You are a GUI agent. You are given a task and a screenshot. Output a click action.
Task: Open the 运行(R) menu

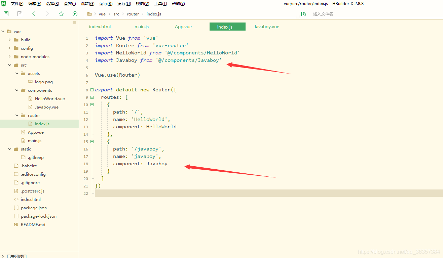106,4
